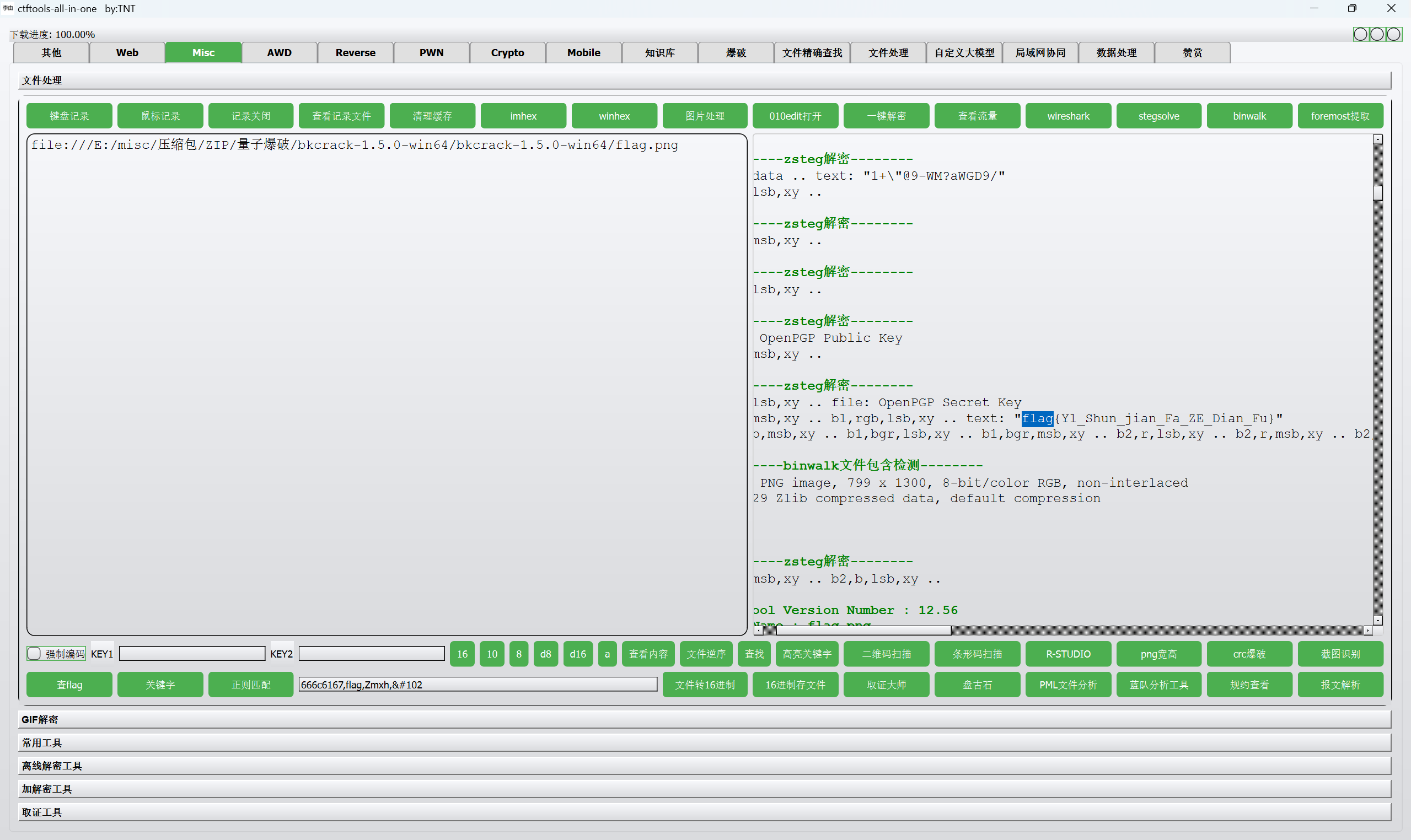
Task: Open the 自定义大模型 tab
Action: tap(964, 53)
